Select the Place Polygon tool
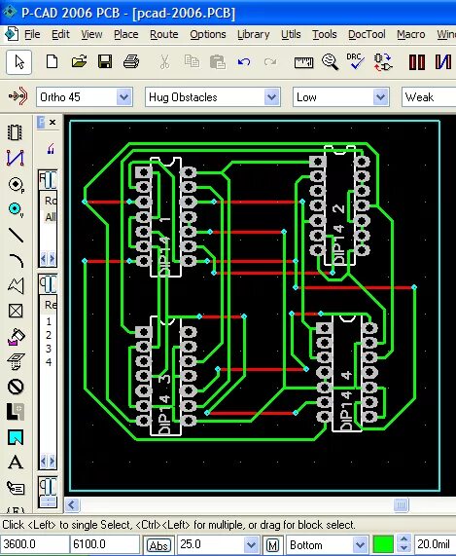 click(x=16, y=285)
